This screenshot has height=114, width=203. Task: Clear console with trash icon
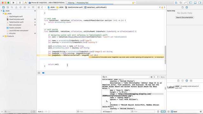158,111
